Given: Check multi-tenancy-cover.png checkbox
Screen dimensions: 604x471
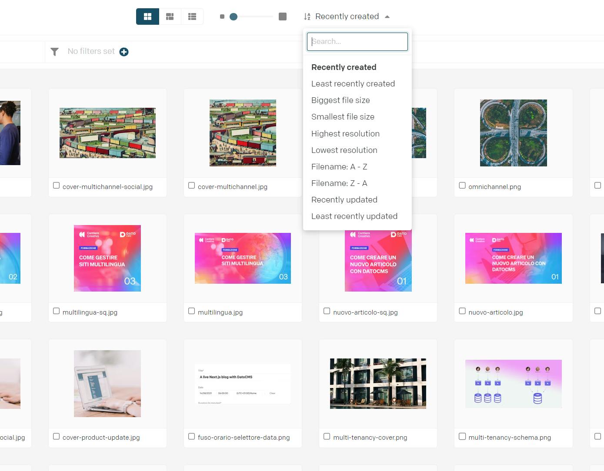Looking at the screenshot, I should click(327, 436).
